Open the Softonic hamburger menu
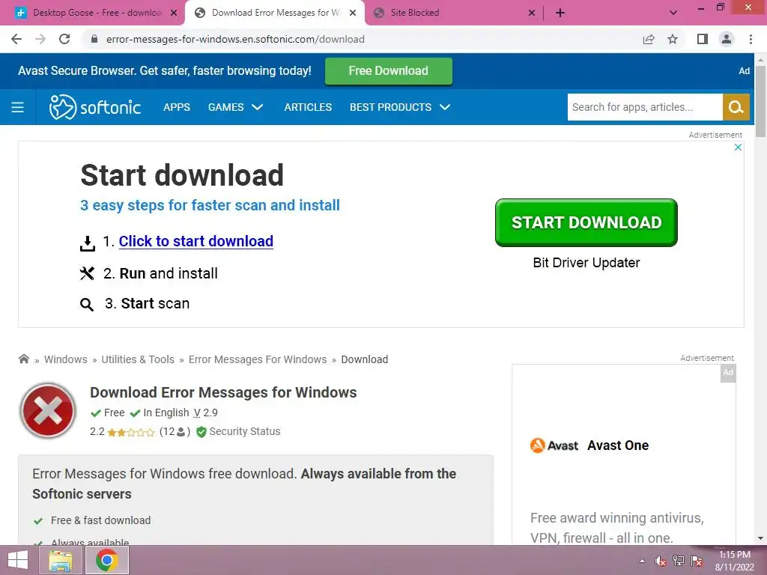The image size is (767, 575). [18, 107]
